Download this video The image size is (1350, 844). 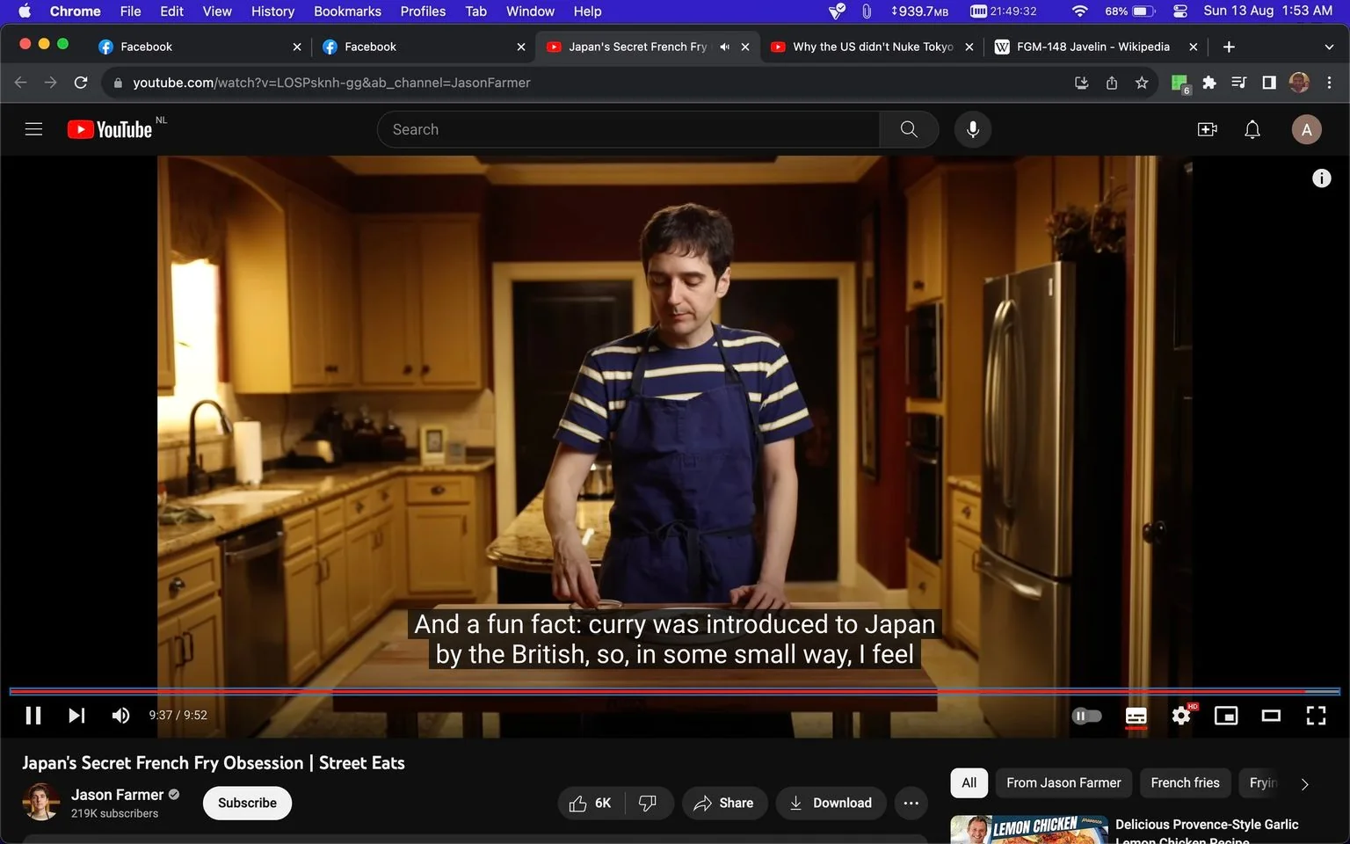(x=831, y=804)
